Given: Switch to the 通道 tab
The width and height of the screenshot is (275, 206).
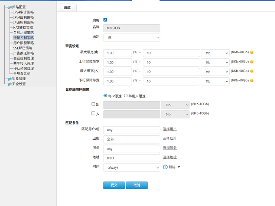Looking at the screenshot, I should click(x=67, y=7).
